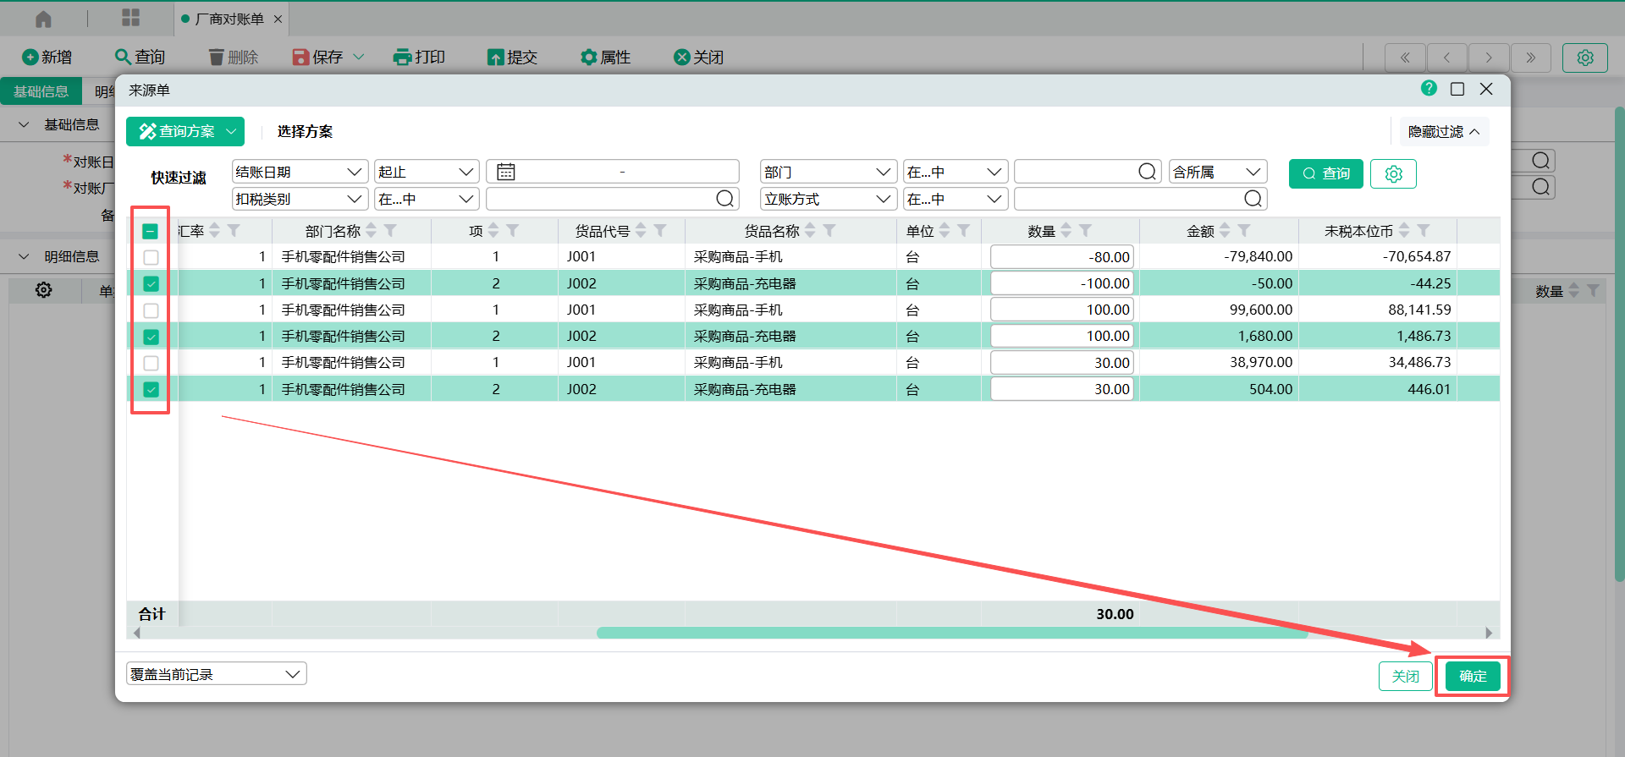The height and width of the screenshot is (757, 1625).
Task: Click the green 查询 search button in dialog
Action: click(x=1325, y=173)
